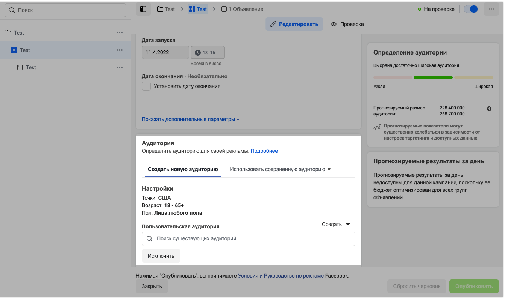Select the Test ad set in sidebar tree
Screen dimensions: 505x299
25,50
